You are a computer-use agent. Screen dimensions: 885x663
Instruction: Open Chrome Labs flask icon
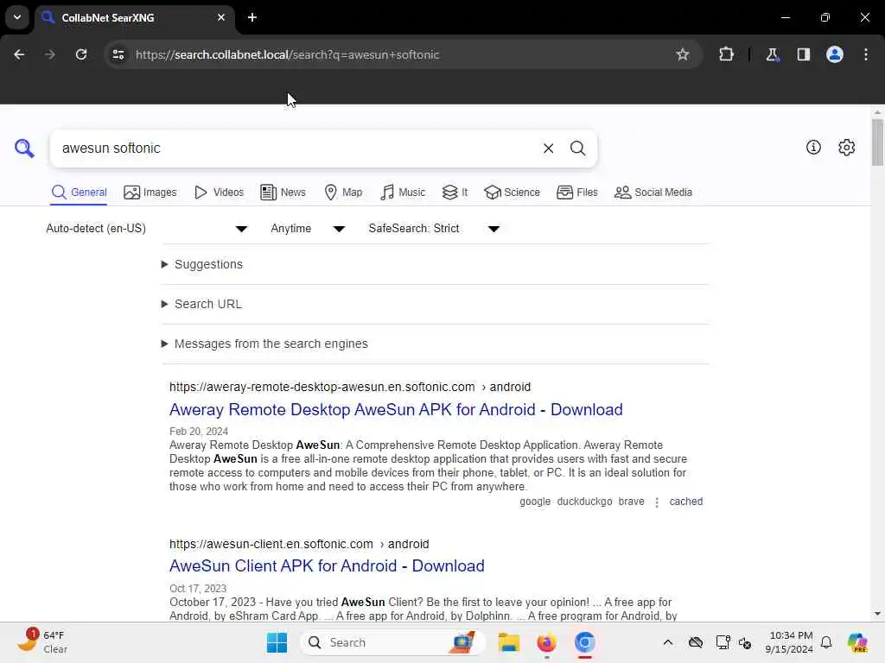coord(772,54)
